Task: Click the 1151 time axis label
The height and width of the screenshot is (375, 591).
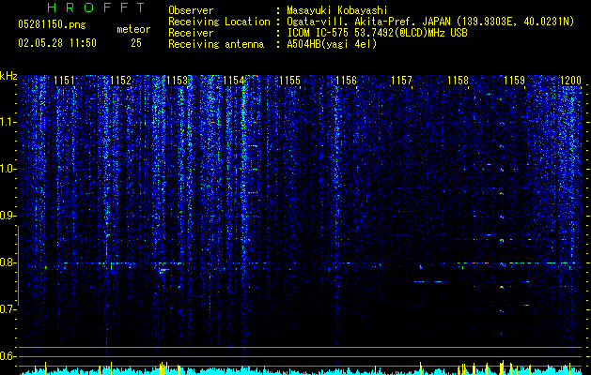Action: point(64,81)
